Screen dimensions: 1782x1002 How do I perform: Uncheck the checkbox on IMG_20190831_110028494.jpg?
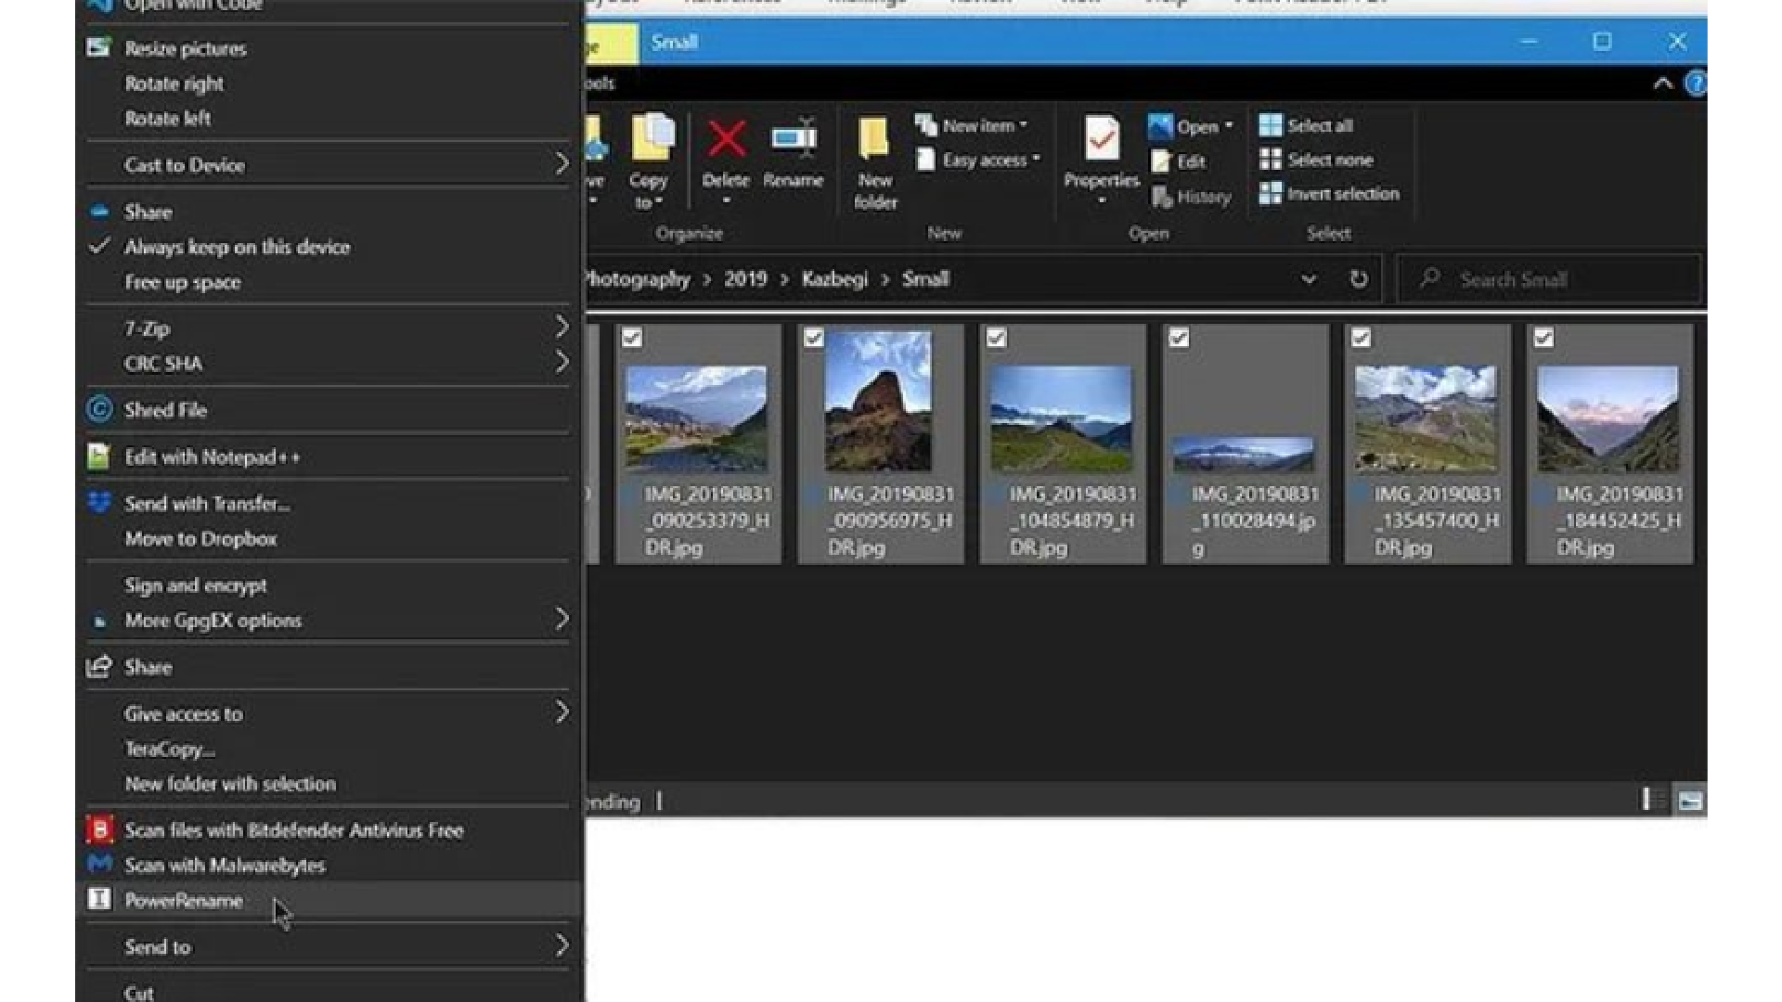1179,338
